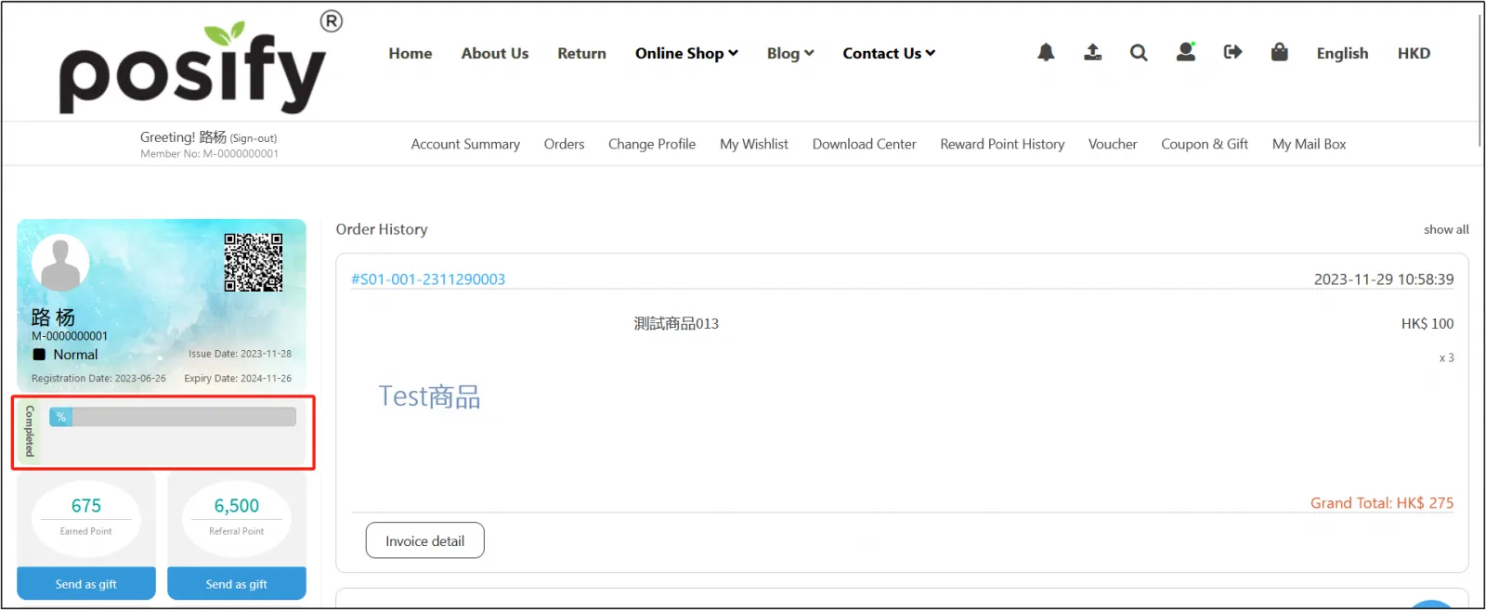Screen dimensions: 1486x610
Task: Expand the Online Shop dropdown
Action: pos(686,54)
